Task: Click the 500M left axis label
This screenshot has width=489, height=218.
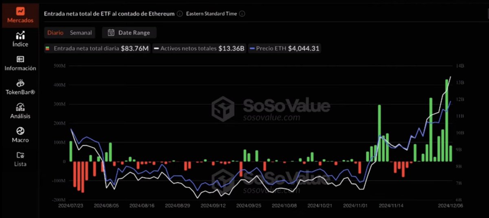Action: [x=60, y=66]
